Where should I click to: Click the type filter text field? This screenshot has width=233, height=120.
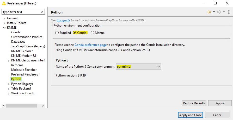21,12
